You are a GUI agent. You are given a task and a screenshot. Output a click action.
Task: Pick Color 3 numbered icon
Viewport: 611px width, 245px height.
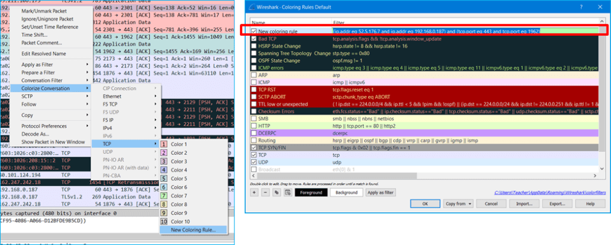(x=165, y=162)
